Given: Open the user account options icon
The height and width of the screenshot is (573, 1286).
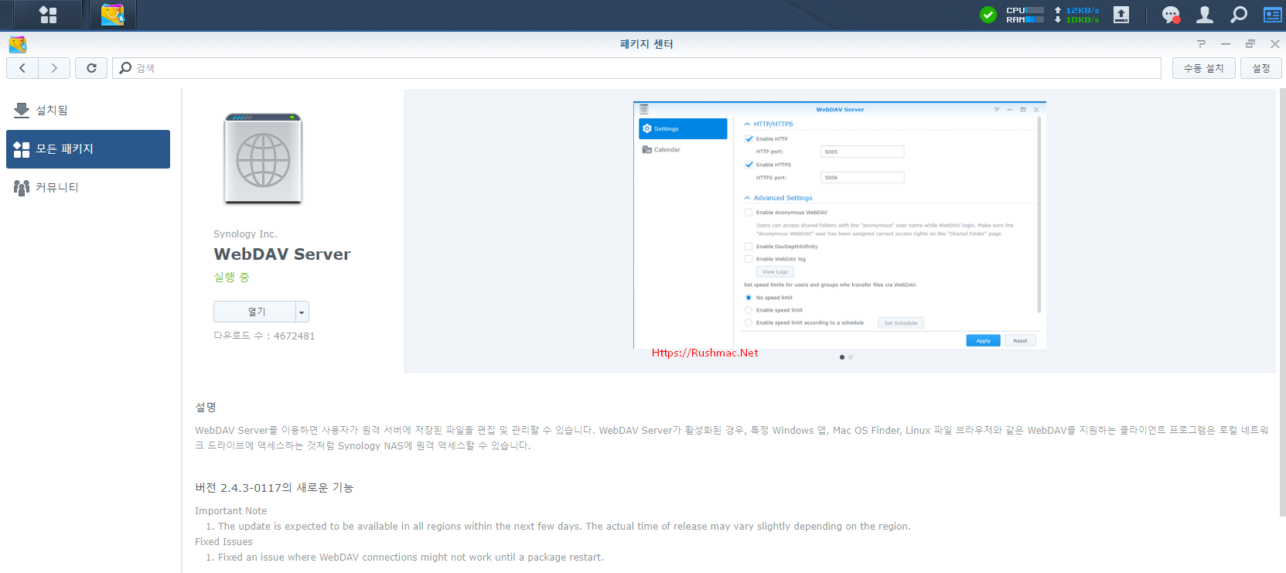Looking at the screenshot, I should click(1205, 15).
